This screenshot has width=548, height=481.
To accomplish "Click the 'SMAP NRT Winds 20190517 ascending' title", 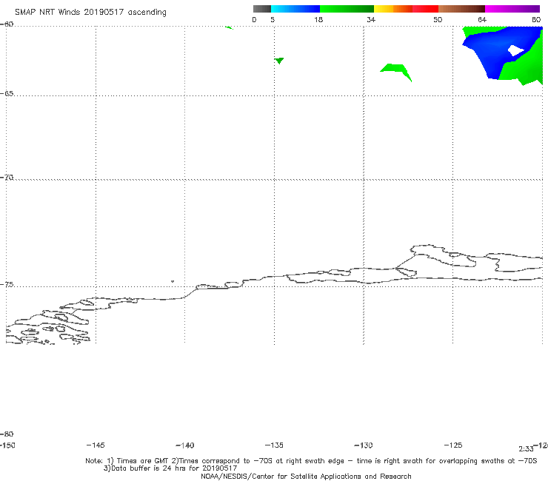I will pyautogui.click(x=90, y=13).
